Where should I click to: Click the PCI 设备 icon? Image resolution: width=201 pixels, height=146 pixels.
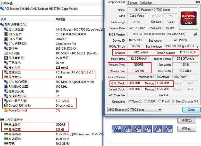(x=6, y=53)
